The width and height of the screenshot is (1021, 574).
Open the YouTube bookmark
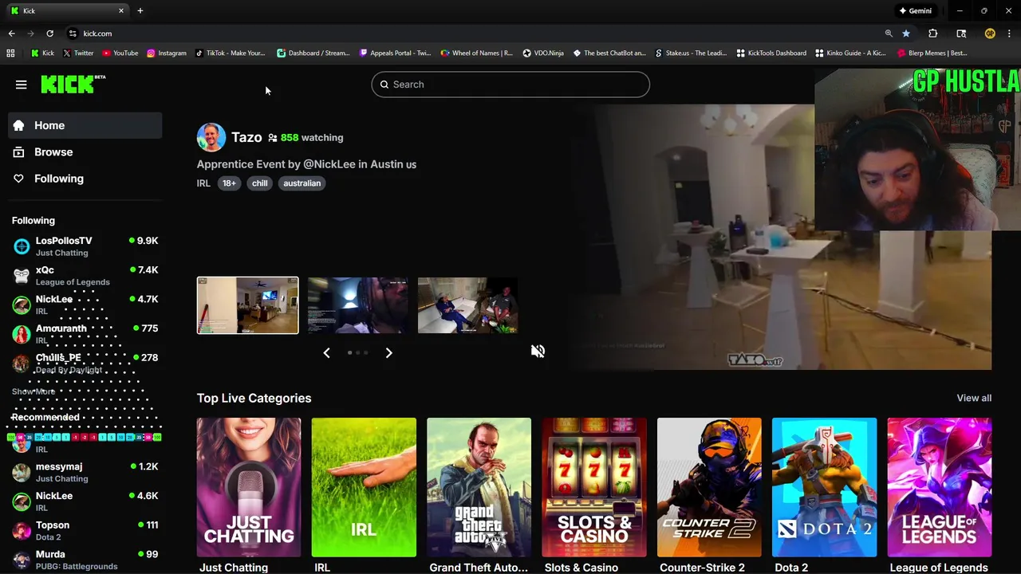120,53
